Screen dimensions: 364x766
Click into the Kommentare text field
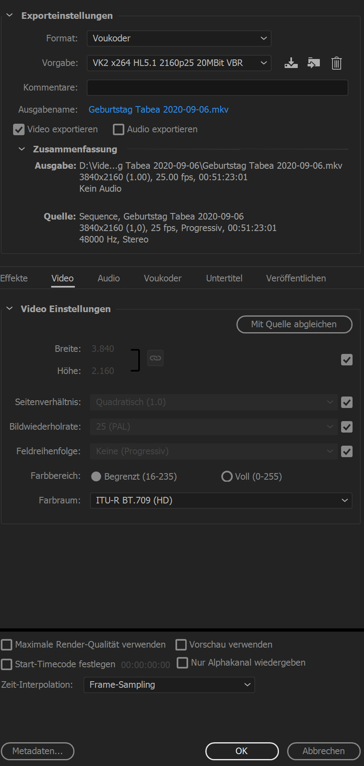(x=217, y=88)
